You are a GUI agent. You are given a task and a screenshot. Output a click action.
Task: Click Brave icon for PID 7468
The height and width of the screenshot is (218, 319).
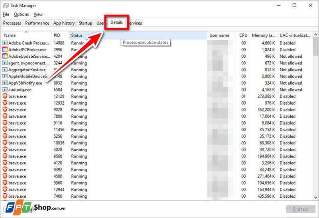tap(5, 196)
